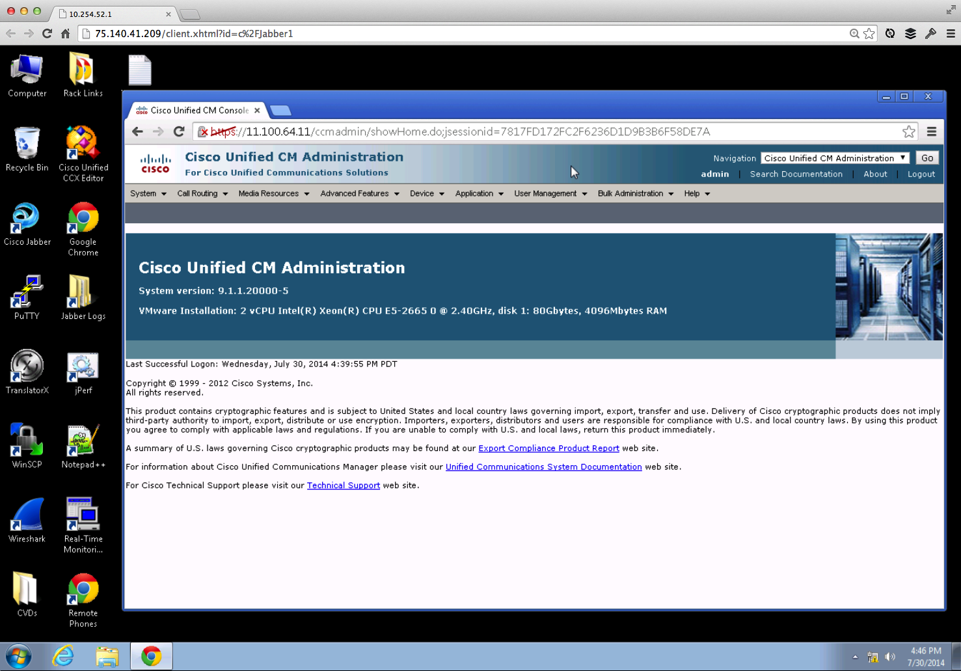Click the volume speaker tray icon

(890, 657)
